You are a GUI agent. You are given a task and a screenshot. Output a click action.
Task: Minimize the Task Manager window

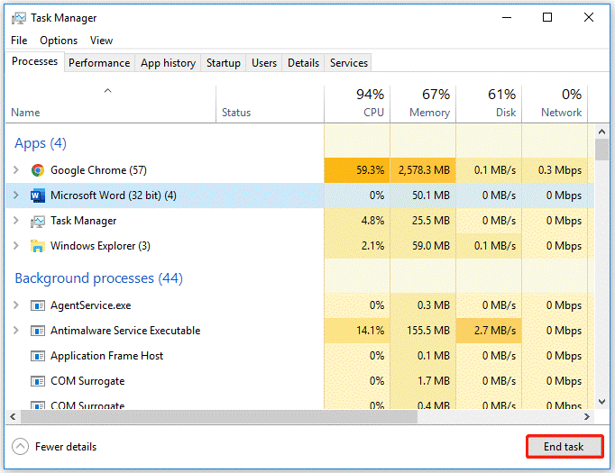(507, 18)
